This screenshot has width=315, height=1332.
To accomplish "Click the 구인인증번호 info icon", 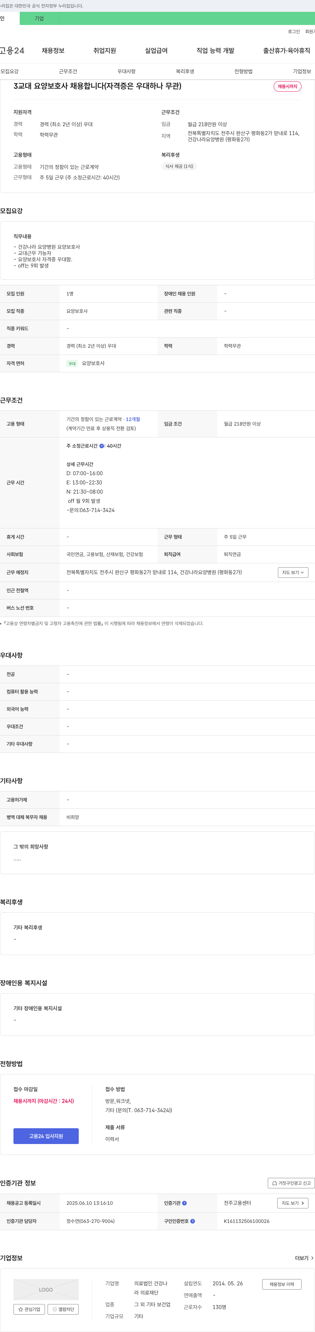I will 193,1221.
